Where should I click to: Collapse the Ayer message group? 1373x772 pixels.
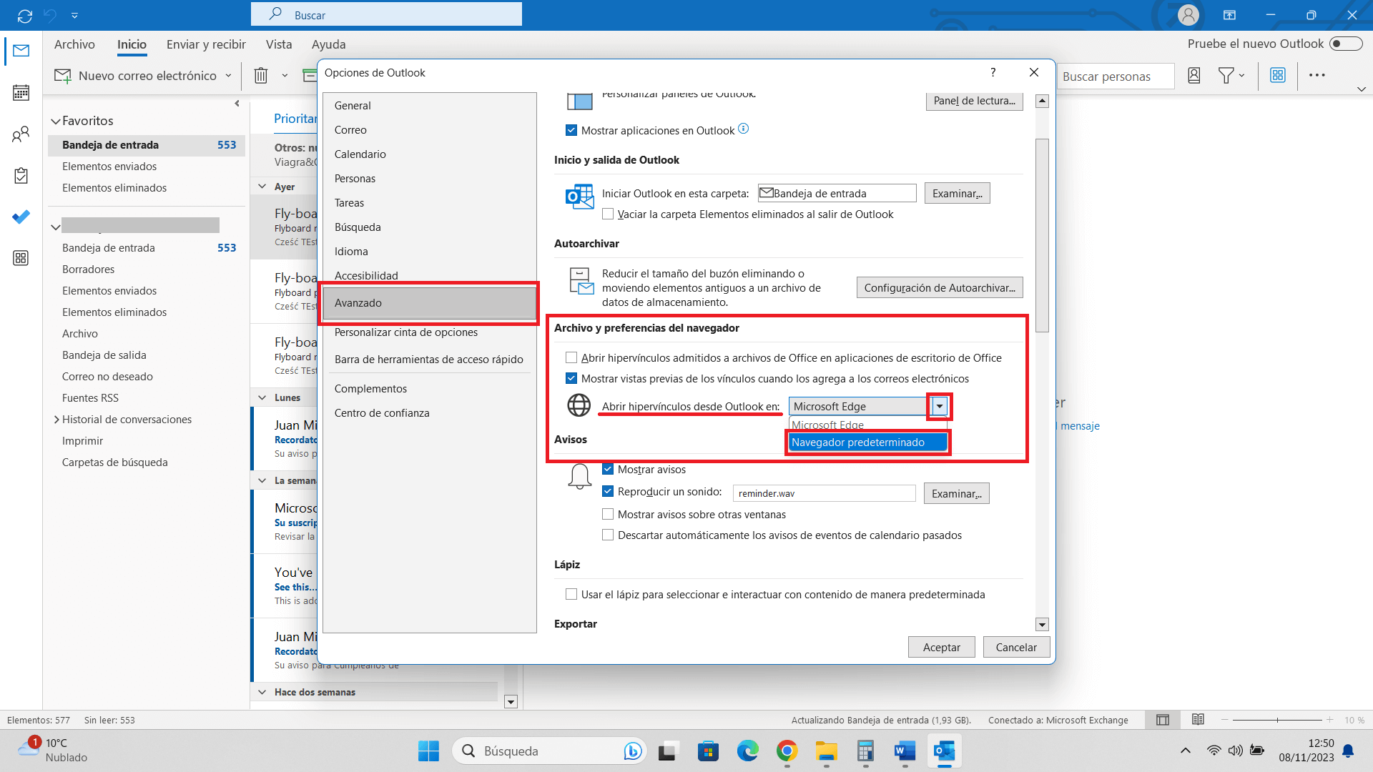tap(262, 187)
